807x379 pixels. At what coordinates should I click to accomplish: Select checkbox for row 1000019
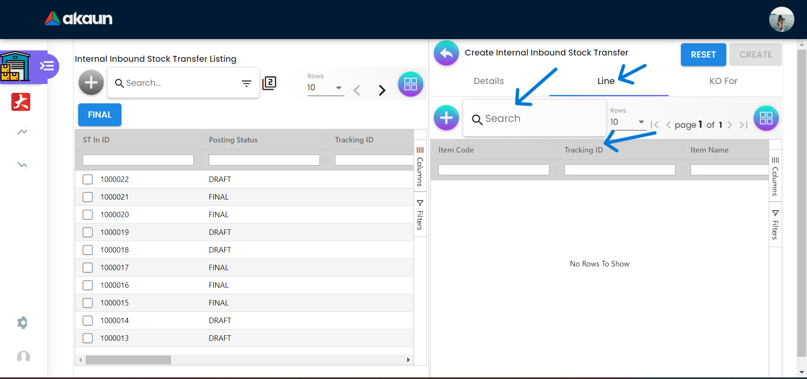88,232
